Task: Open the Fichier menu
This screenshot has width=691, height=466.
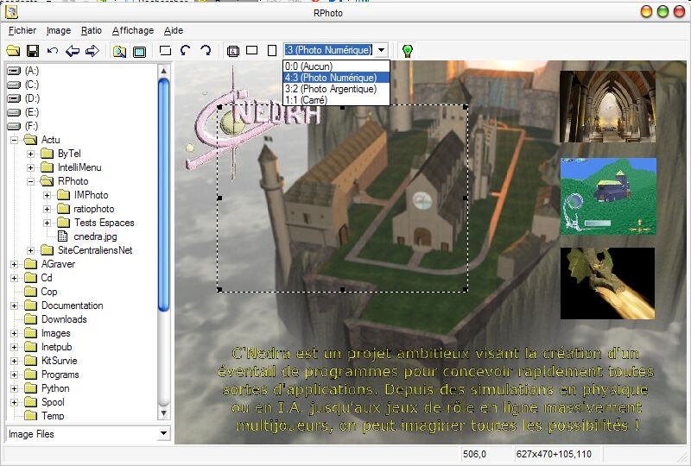Action: pyautogui.click(x=22, y=30)
